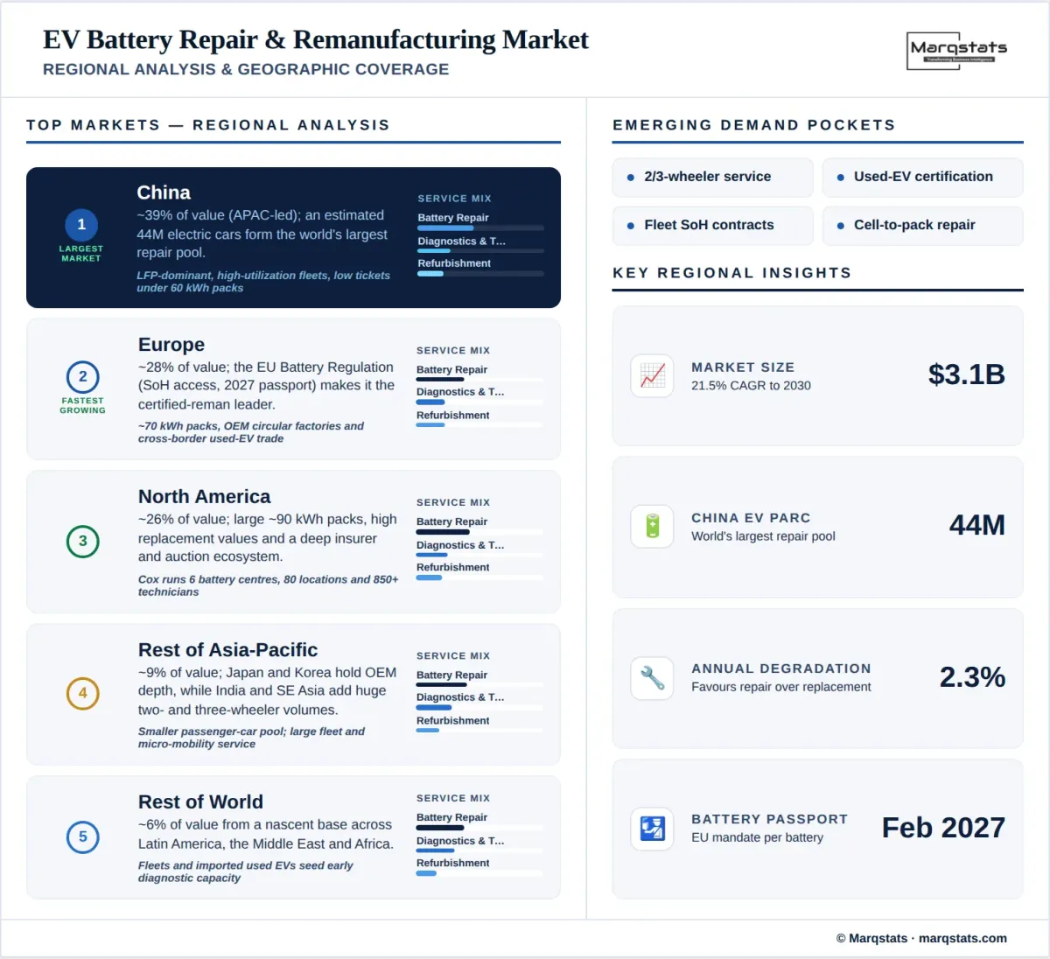Click the '~70 kWh packs' note in Europe
The height and width of the screenshot is (959, 1050).
251,432
